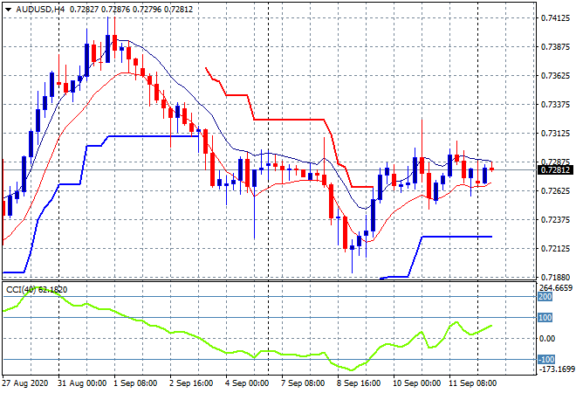The height and width of the screenshot is (393, 576).
Task: Click the CCI 100 level label
Action: 545,318
